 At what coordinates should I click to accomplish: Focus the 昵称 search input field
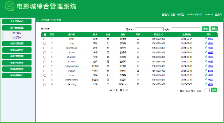(186, 29)
